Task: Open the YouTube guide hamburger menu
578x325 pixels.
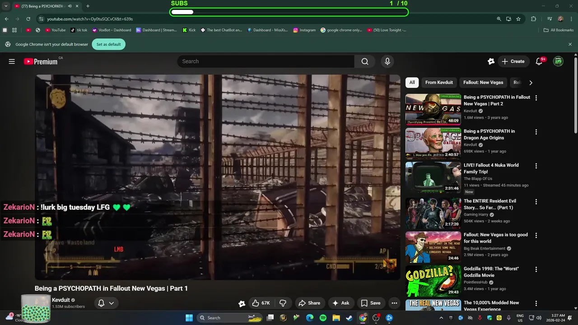Action: click(x=12, y=61)
